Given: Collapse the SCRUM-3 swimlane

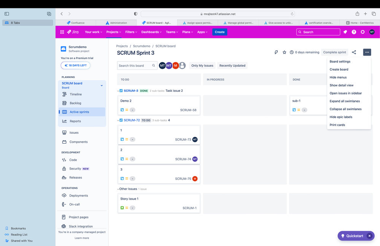Looking at the screenshot, I should click(x=118, y=91).
